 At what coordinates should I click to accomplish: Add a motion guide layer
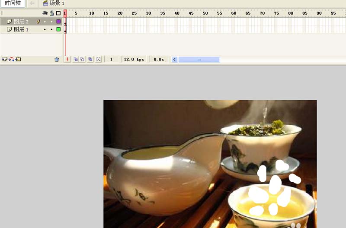tap(12, 59)
